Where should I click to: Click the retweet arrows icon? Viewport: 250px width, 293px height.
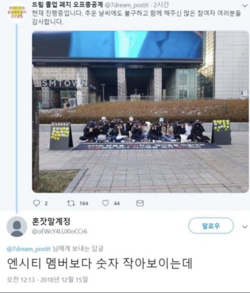click(71, 203)
